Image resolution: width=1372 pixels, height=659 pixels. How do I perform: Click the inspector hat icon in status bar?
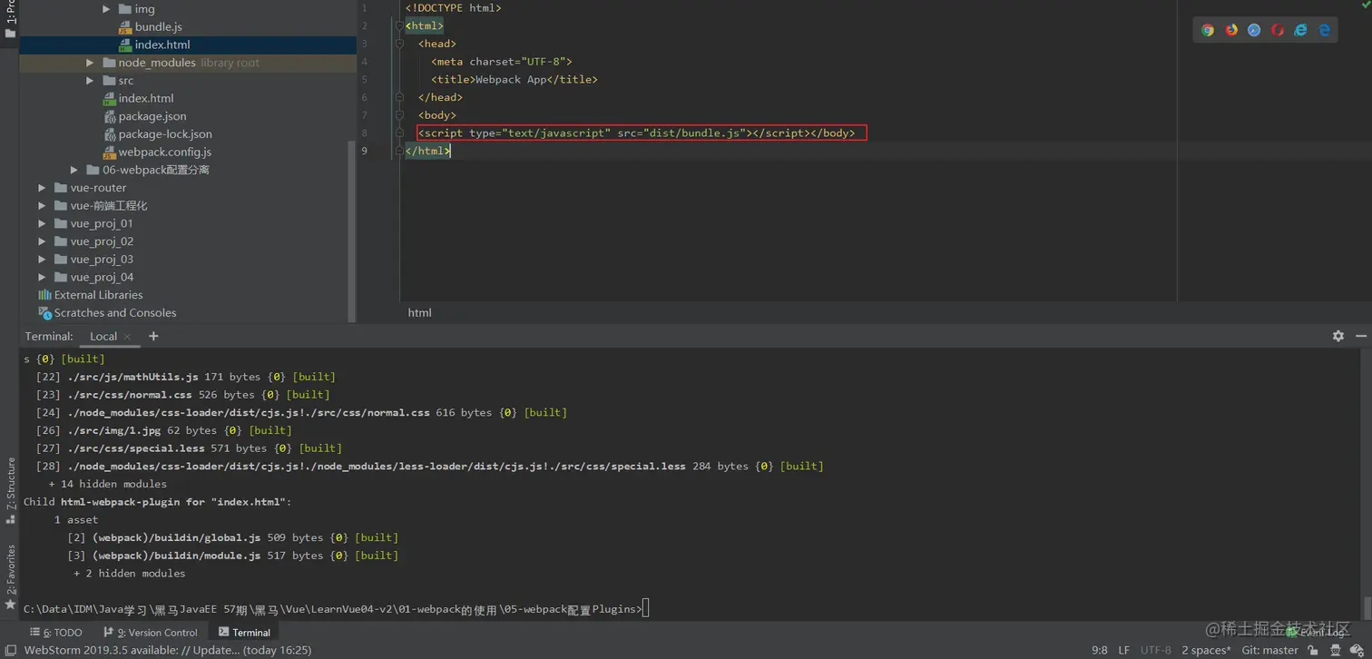coord(1336,650)
